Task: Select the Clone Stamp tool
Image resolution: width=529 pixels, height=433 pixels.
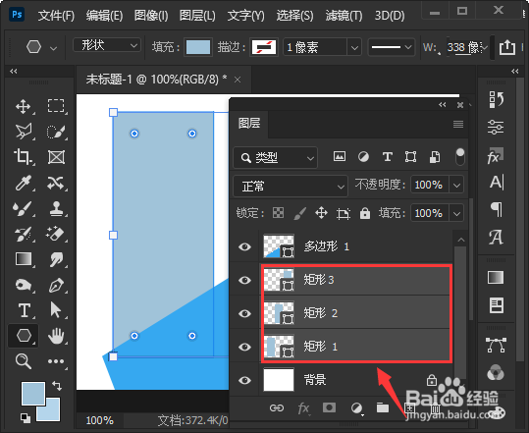Action: coord(56,208)
